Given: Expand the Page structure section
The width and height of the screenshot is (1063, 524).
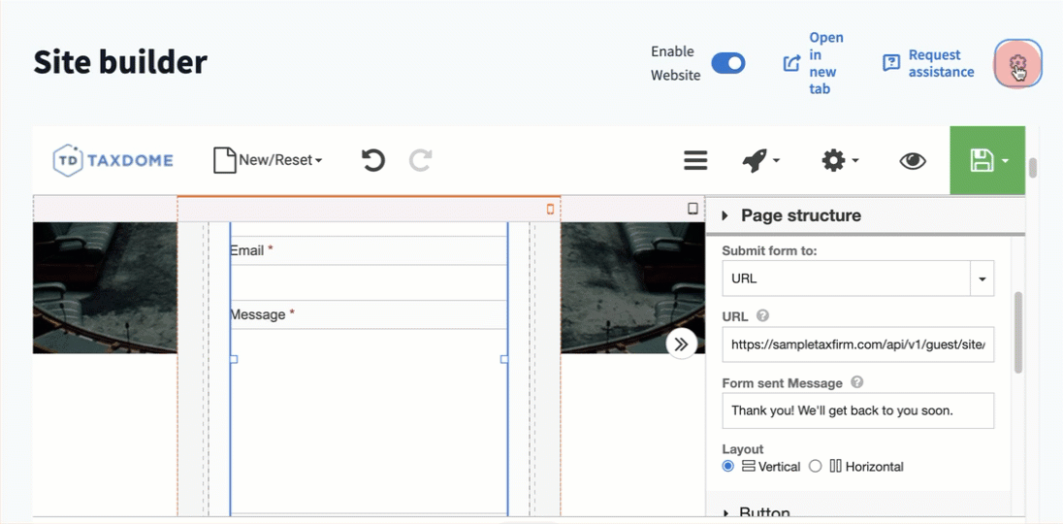Looking at the screenshot, I should [x=800, y=215].
